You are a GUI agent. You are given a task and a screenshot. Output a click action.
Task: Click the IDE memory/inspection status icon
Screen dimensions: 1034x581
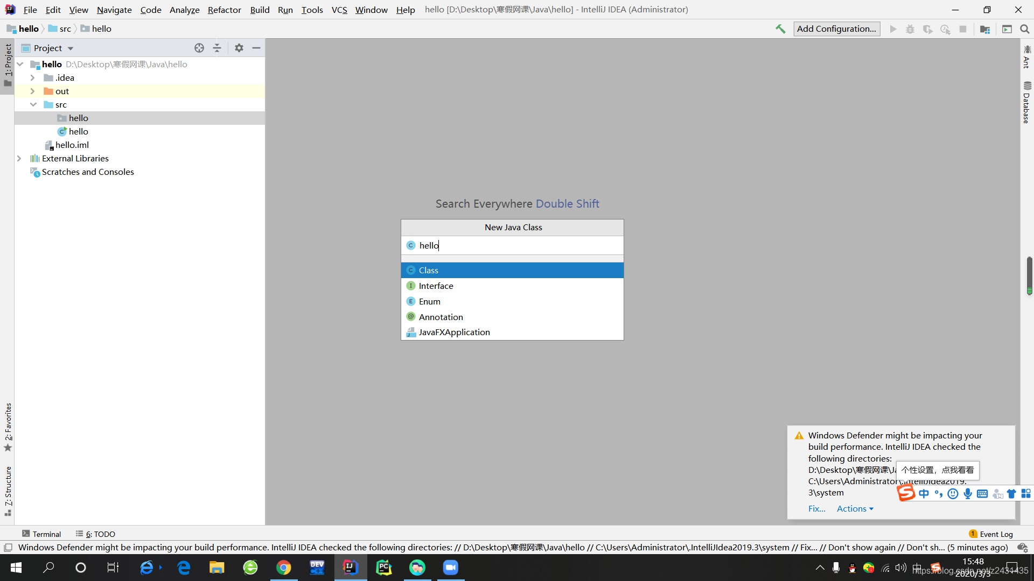tap(1022, 548)
